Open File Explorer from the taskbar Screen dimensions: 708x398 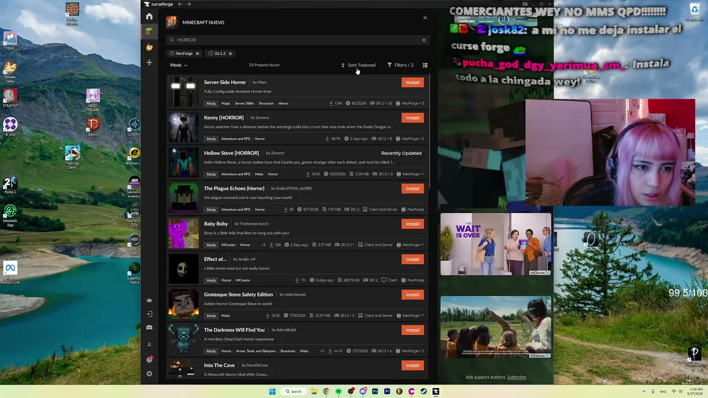(314, 391)
